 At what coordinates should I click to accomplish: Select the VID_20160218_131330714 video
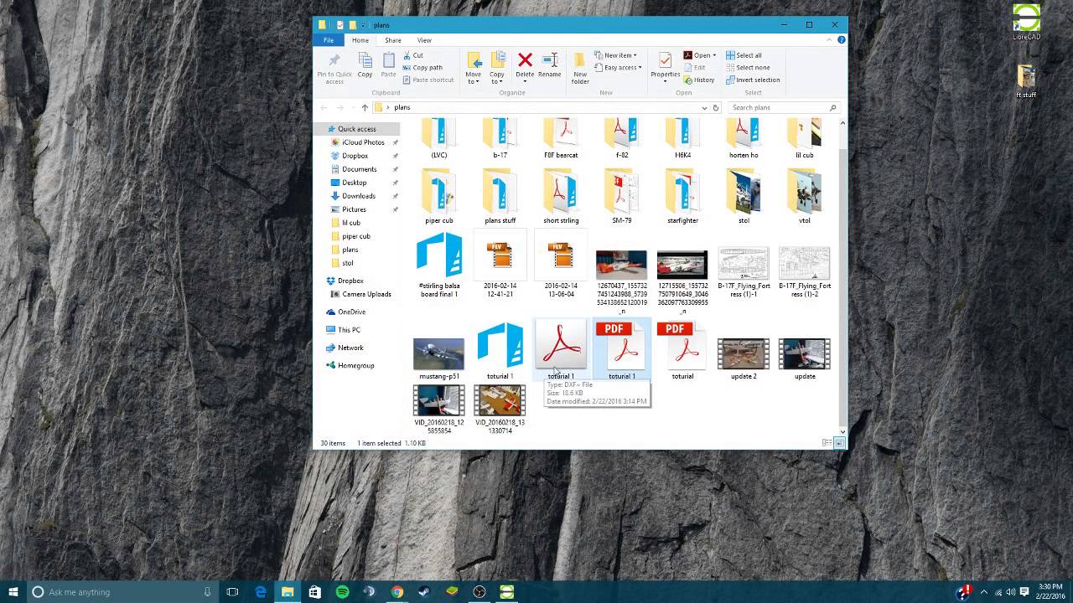(x=500, y=410)
